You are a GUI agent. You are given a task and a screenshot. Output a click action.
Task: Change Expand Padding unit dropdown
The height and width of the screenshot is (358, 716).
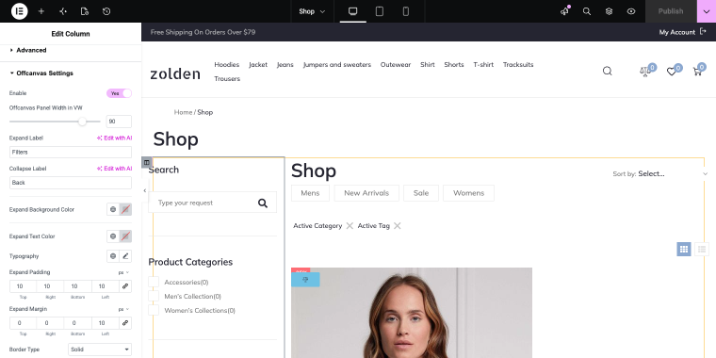coord(123,272)
